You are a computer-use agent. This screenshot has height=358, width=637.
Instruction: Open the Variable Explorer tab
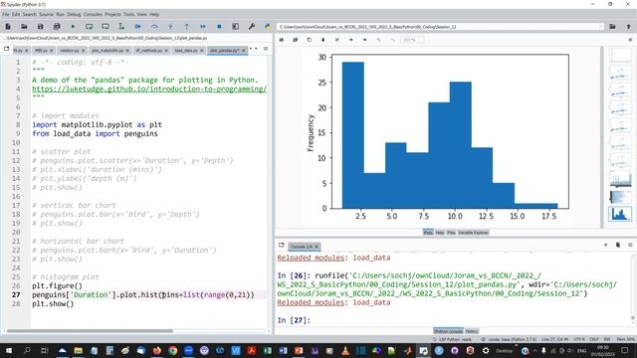(x=473, y=233)
